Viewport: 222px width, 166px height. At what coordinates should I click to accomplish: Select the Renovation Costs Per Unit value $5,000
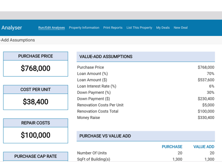[208, 105]
